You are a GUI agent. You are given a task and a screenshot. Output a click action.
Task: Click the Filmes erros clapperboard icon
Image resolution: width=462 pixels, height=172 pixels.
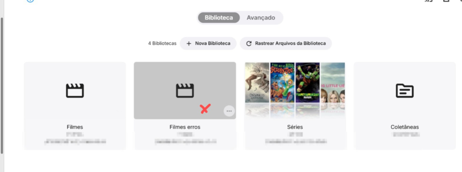(x=185, y=91)
